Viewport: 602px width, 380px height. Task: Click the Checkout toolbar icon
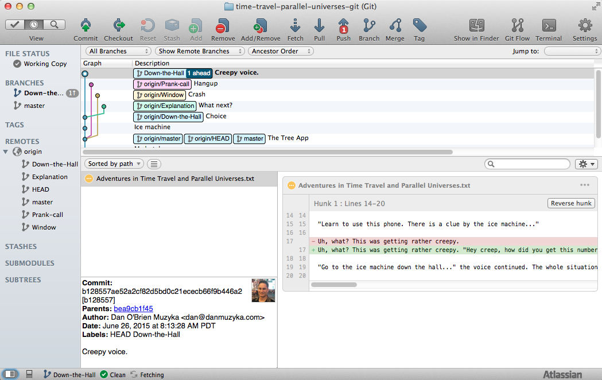119,26
